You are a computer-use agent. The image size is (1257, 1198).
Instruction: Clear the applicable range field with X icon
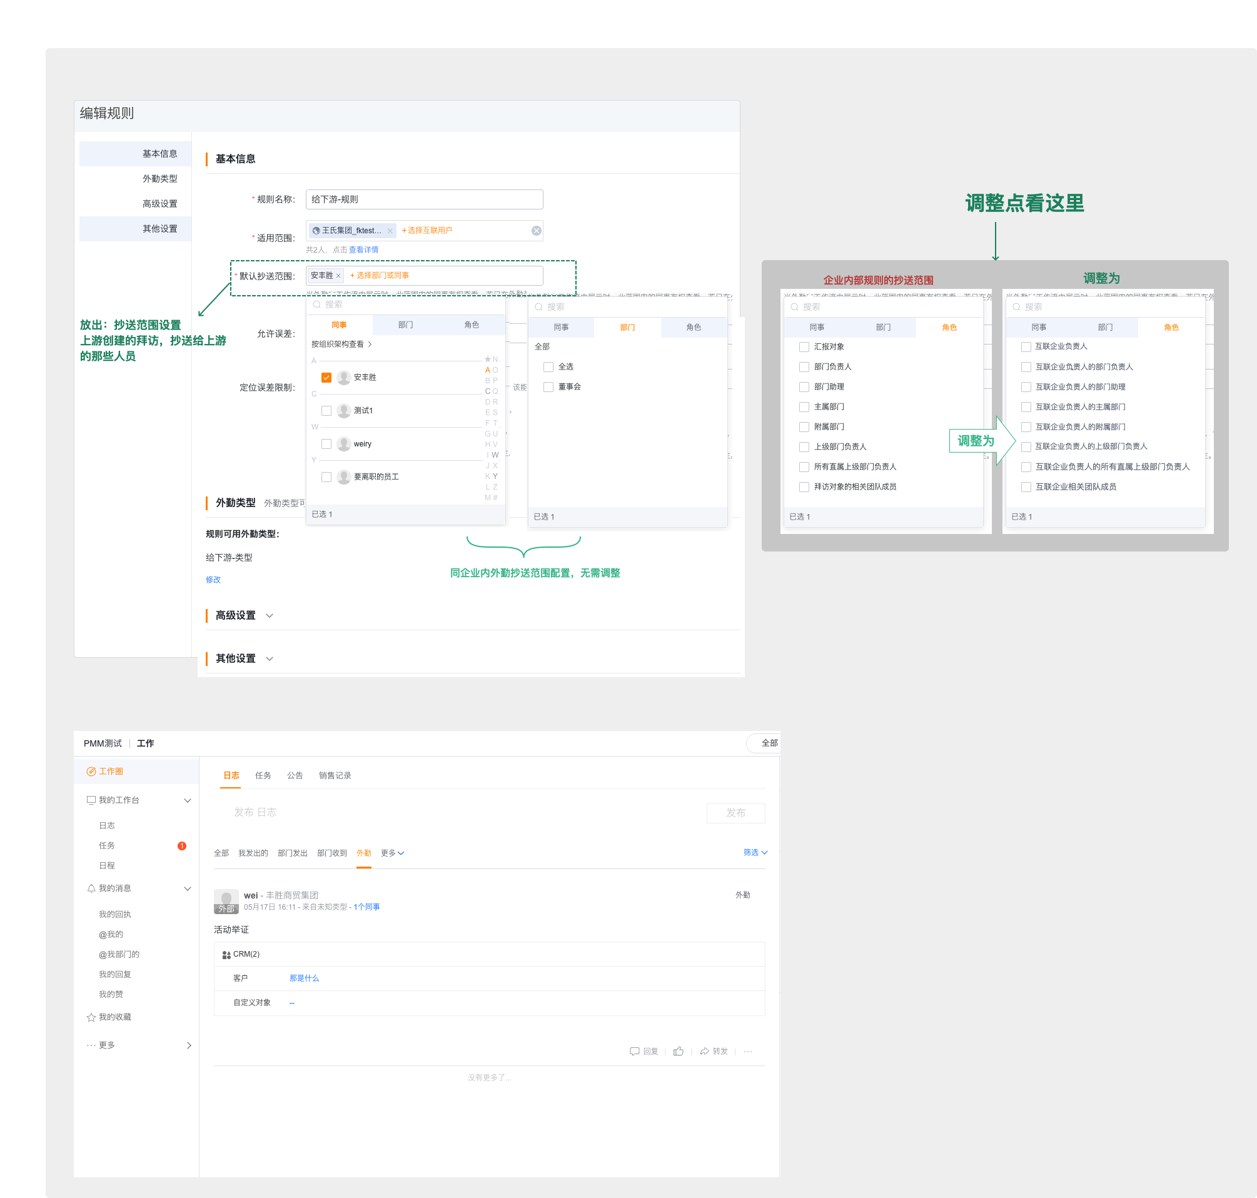[x=537, y=231]
